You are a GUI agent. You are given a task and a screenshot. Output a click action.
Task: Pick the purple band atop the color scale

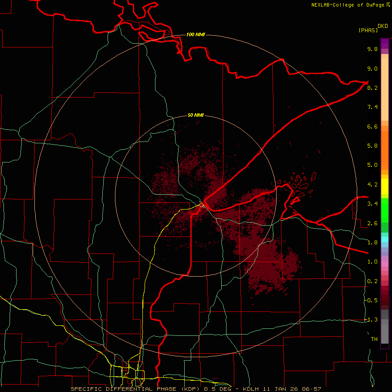385,44
